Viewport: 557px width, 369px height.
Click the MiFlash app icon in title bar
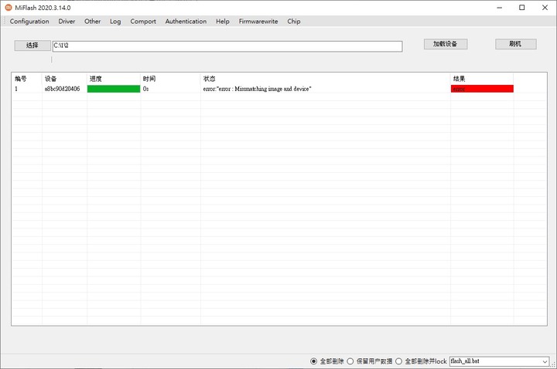tap(9, 8)
